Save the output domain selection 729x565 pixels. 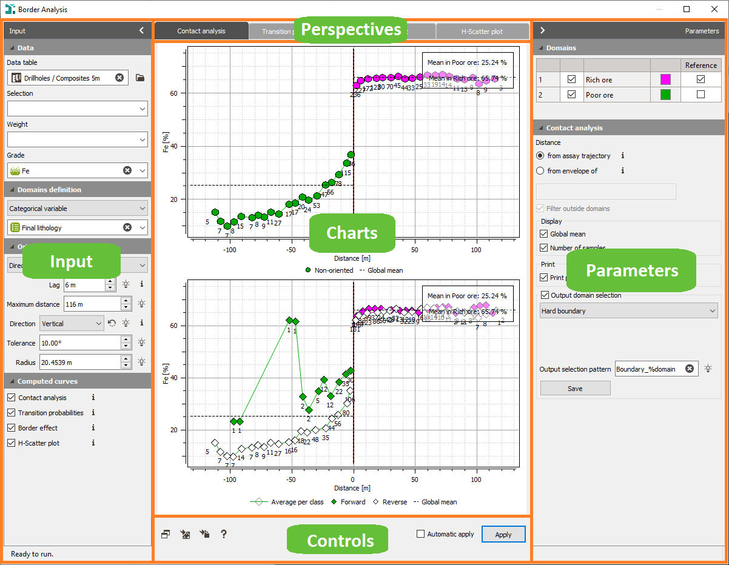pos(575,388)
